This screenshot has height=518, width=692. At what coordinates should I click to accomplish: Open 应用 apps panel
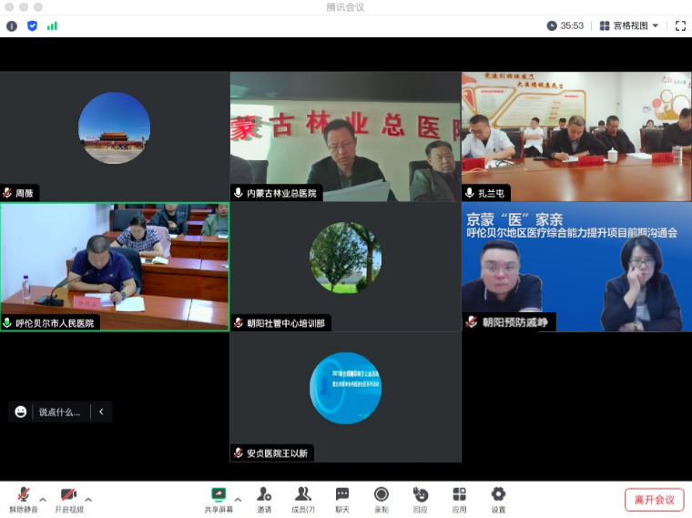(x=460, y=500)
